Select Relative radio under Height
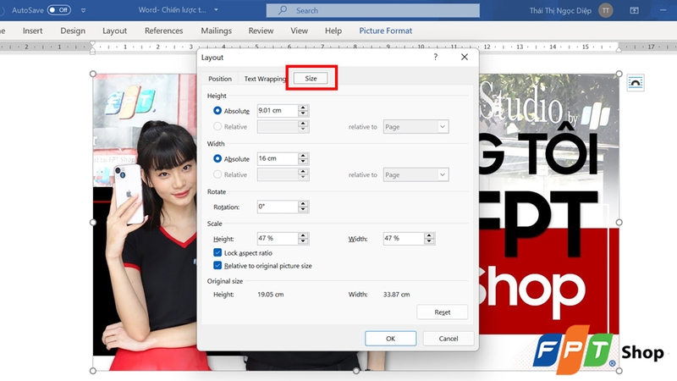Screen dimensions: 677x381 pyautogui.click(x=217, y=126)
